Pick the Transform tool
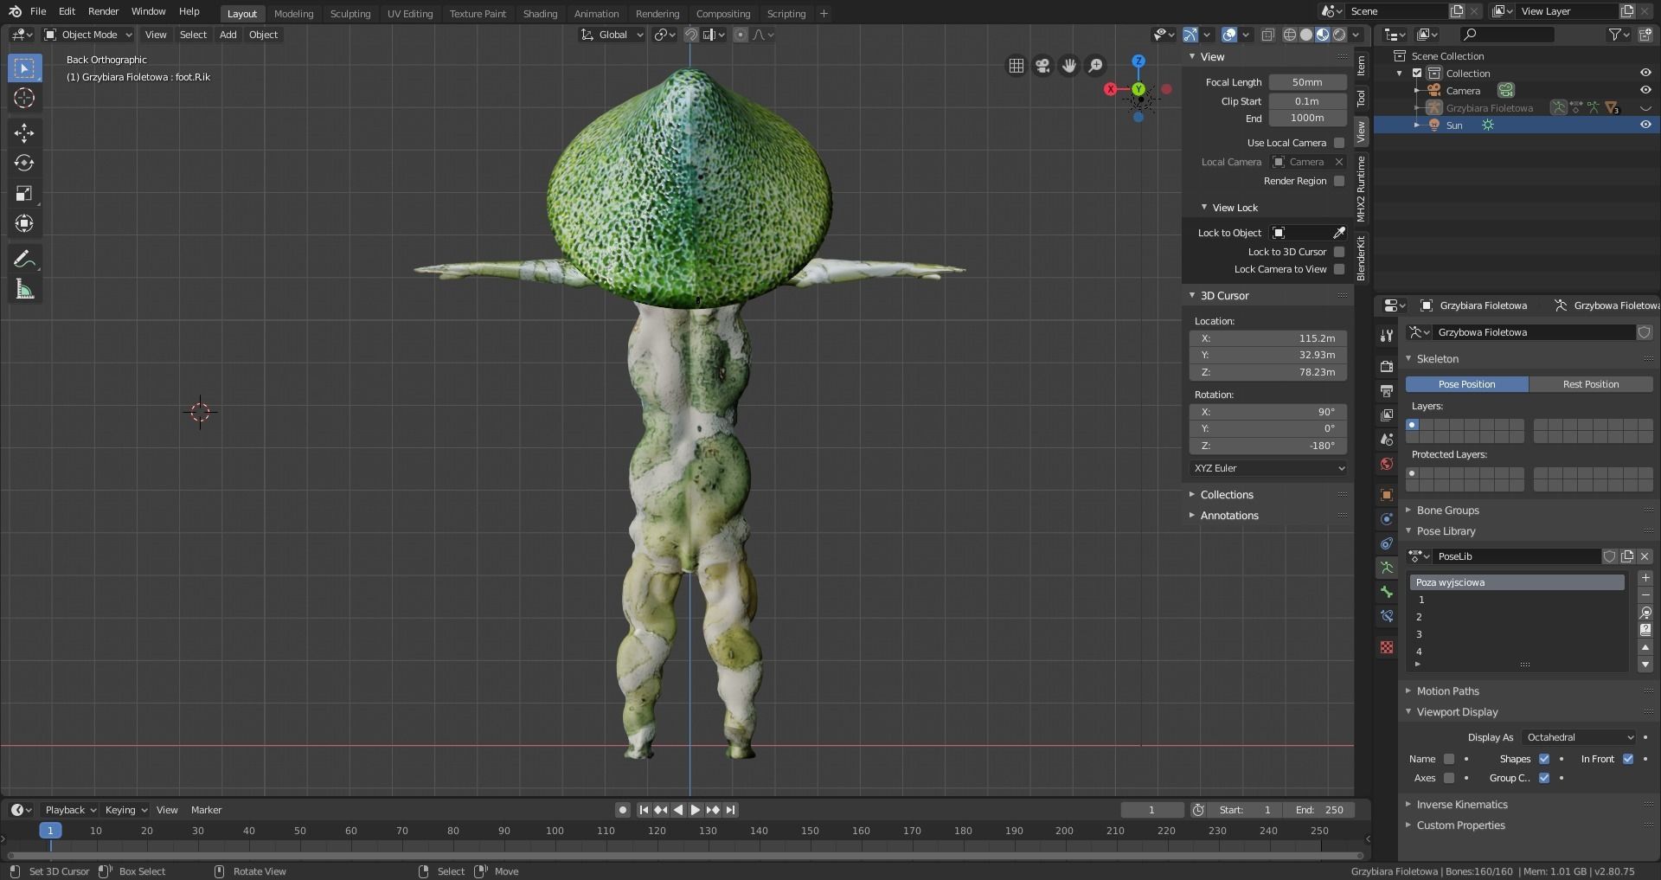 24,223
